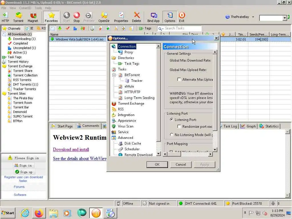The width and height of the screenshot is (292, 219).
Task: Stop the selected task
Action: (x=76, y=17)
